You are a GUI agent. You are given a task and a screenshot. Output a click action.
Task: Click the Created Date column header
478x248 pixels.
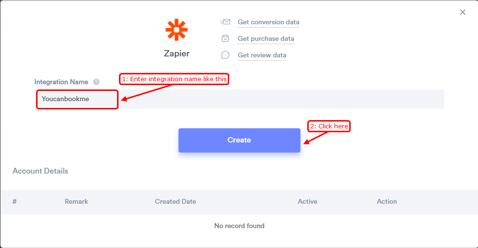(175, 201)
